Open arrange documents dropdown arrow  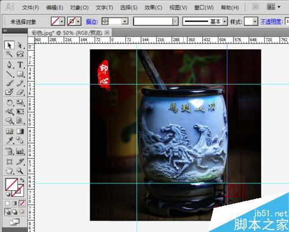279,7
